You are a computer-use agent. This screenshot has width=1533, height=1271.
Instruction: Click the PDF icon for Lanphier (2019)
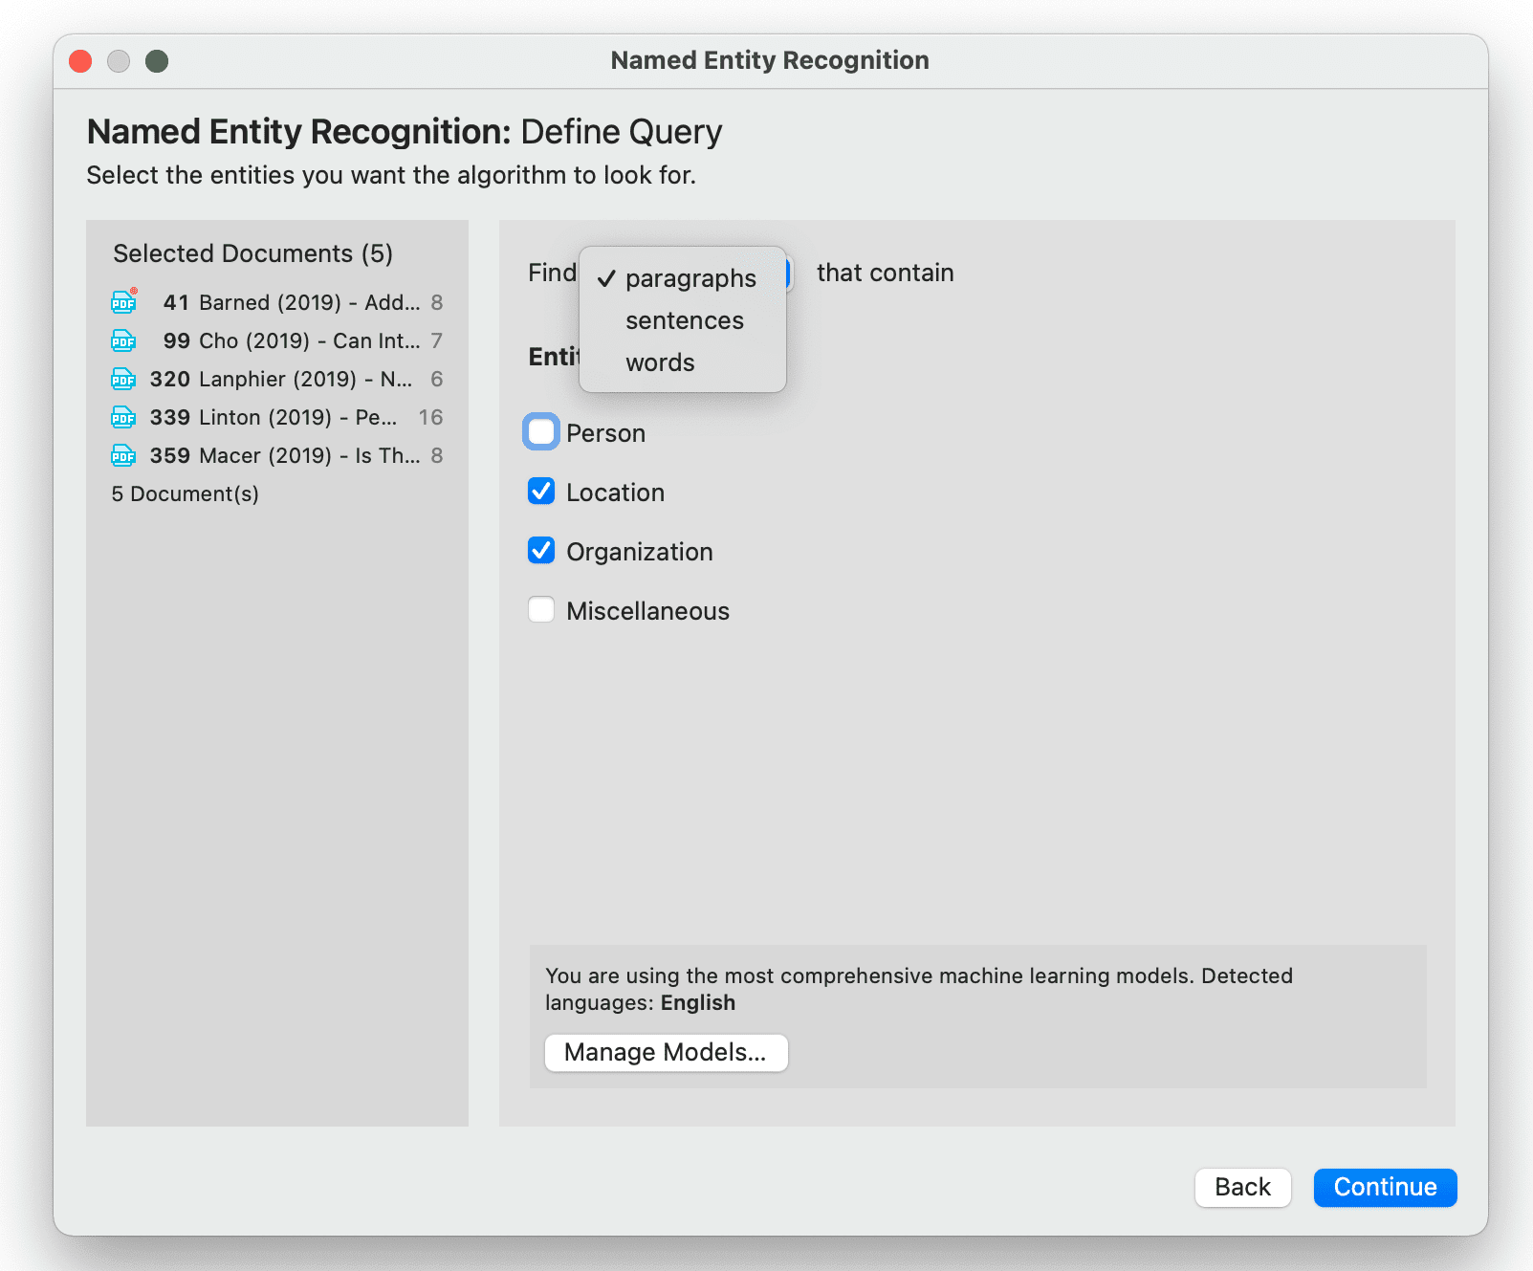pos(123,379)
